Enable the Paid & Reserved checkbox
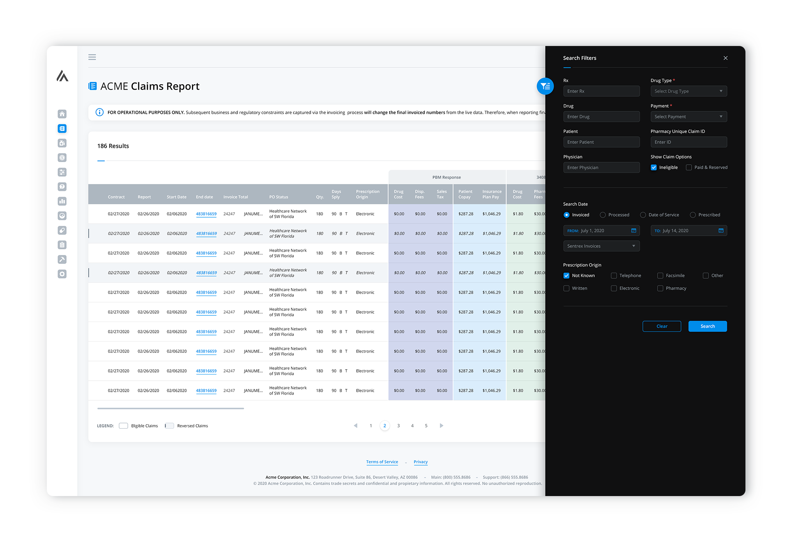 [689, 167]
